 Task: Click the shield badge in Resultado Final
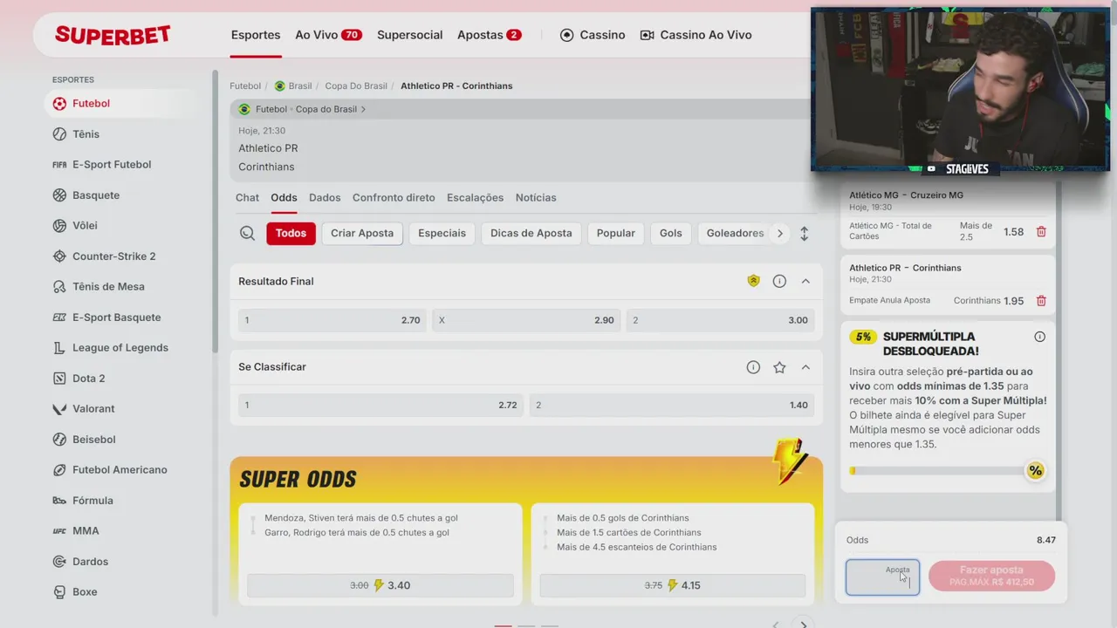click(753, 281)
